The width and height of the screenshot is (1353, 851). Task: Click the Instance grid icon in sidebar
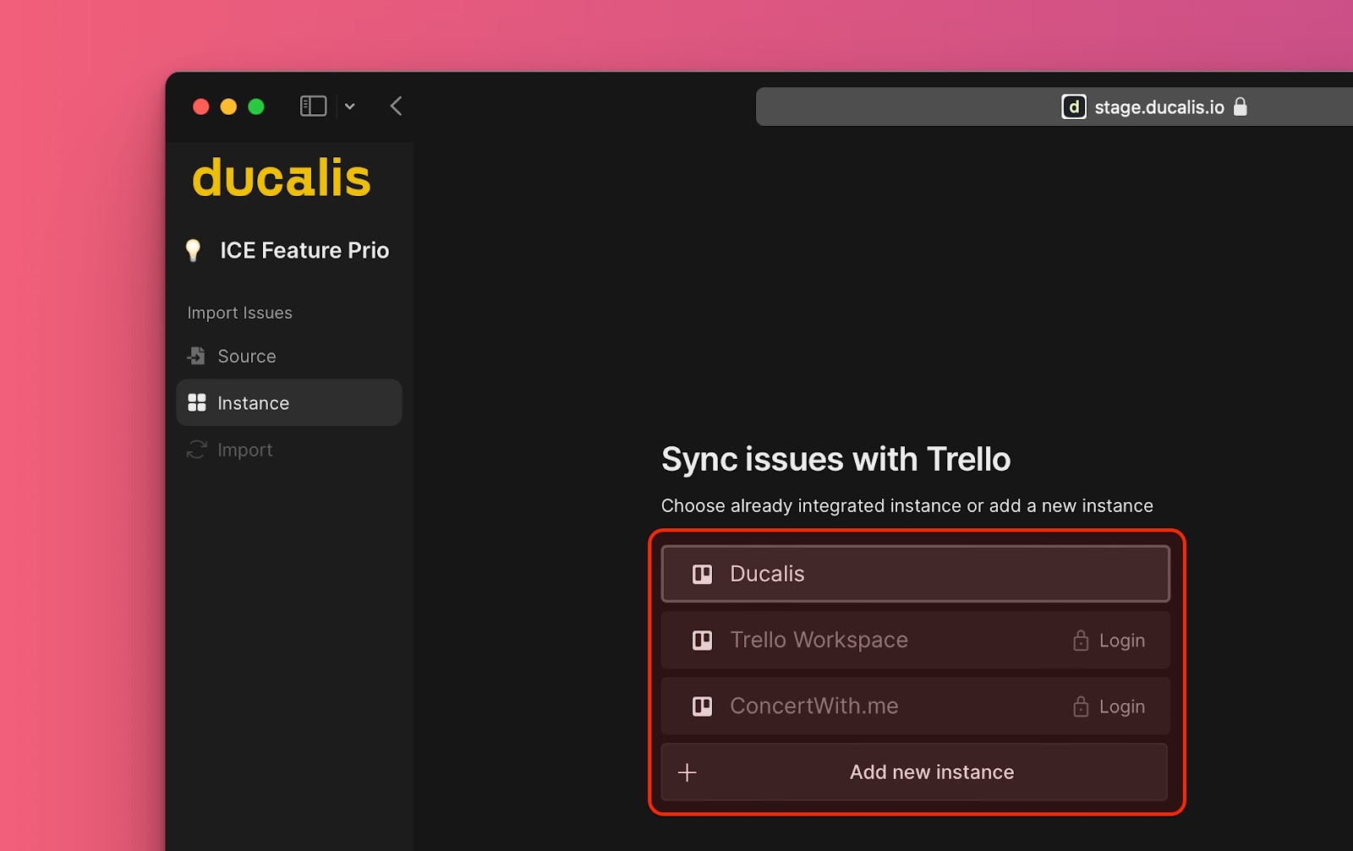click(196, 402)
